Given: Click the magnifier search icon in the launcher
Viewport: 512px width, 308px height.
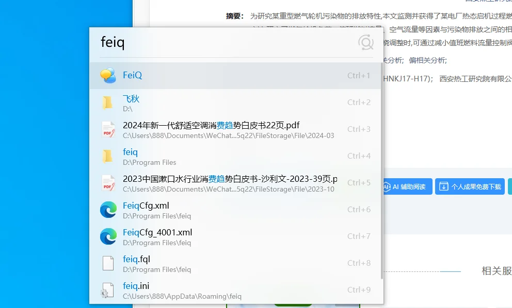Looking at the screenshot, I should click(365, 42).
